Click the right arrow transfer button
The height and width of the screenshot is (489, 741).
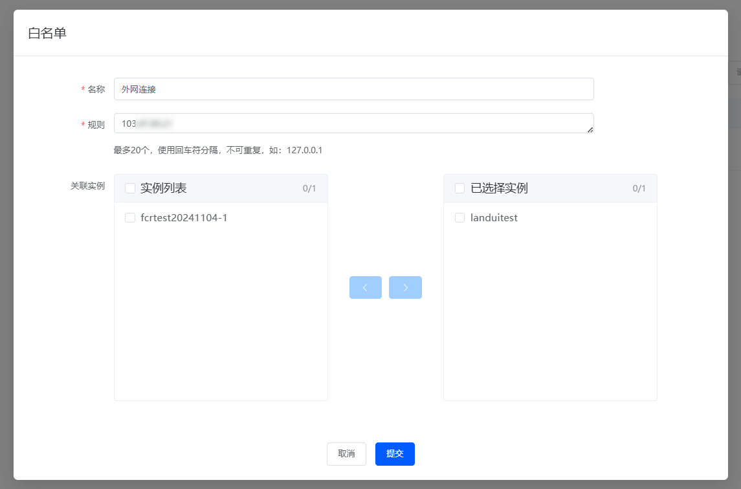[405, 288]
